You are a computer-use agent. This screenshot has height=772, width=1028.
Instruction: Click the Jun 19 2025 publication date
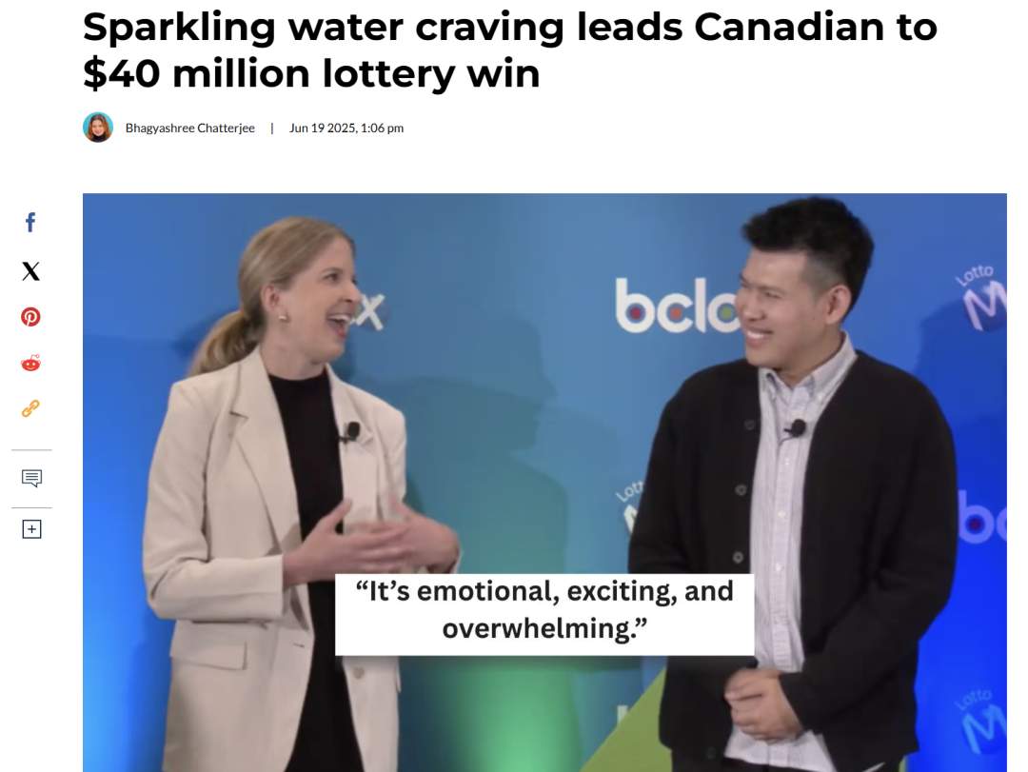click(346, 128)
